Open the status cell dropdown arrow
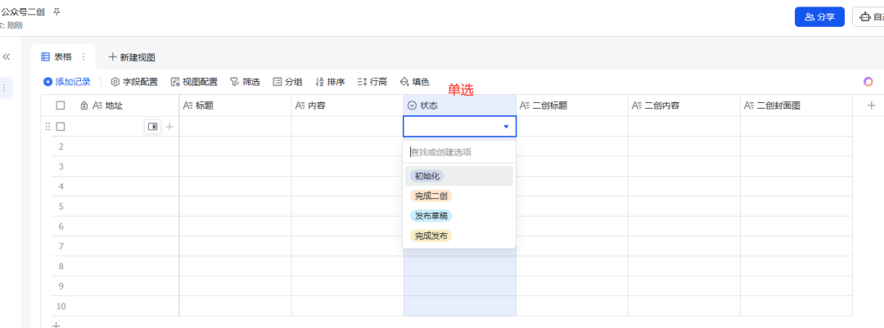 (x=506, y=127)
